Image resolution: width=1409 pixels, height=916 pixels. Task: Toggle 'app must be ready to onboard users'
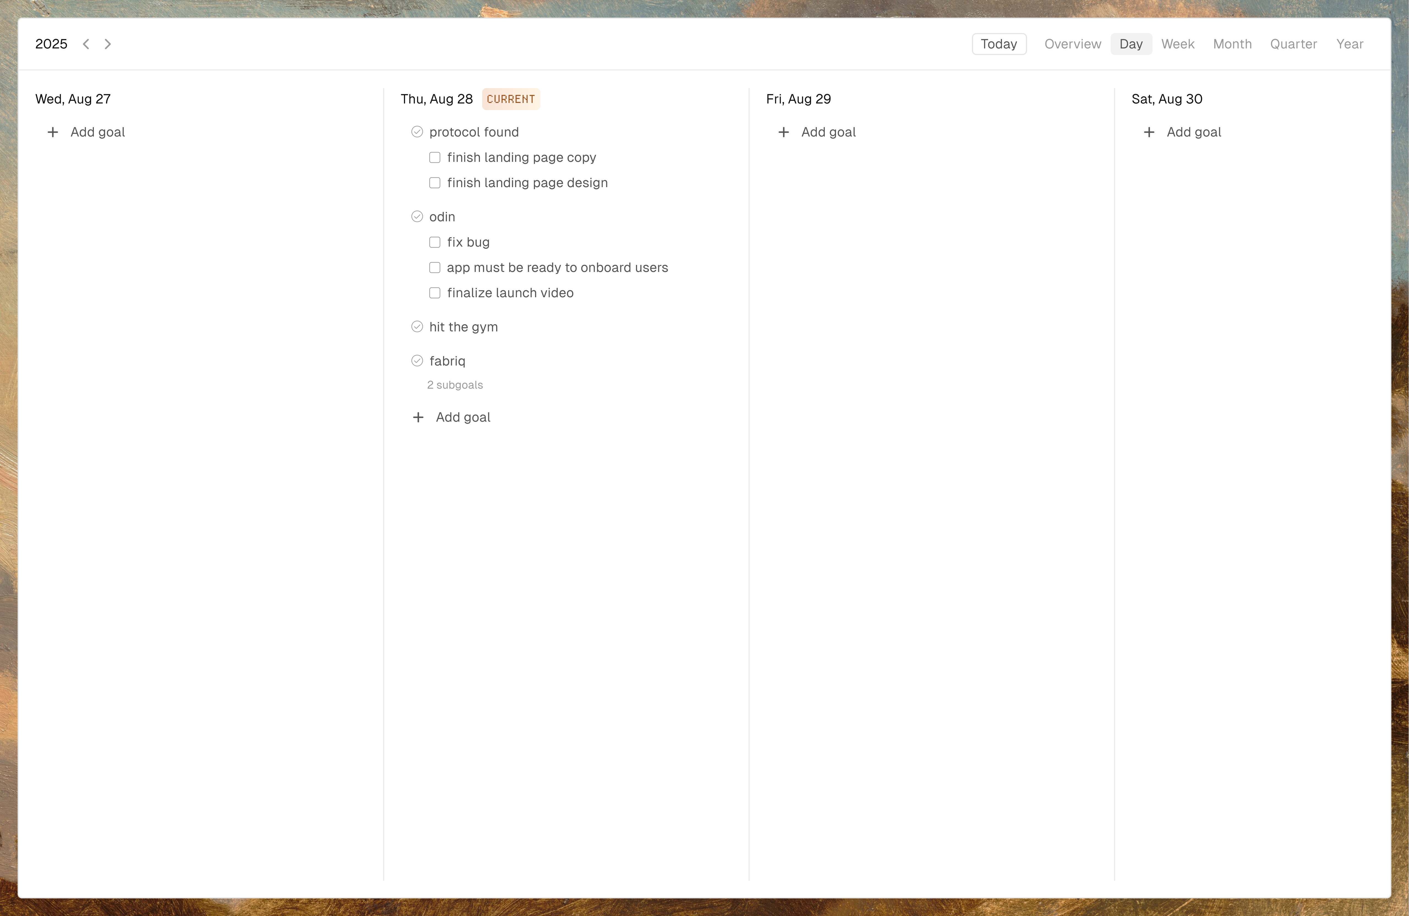point(435,268)
